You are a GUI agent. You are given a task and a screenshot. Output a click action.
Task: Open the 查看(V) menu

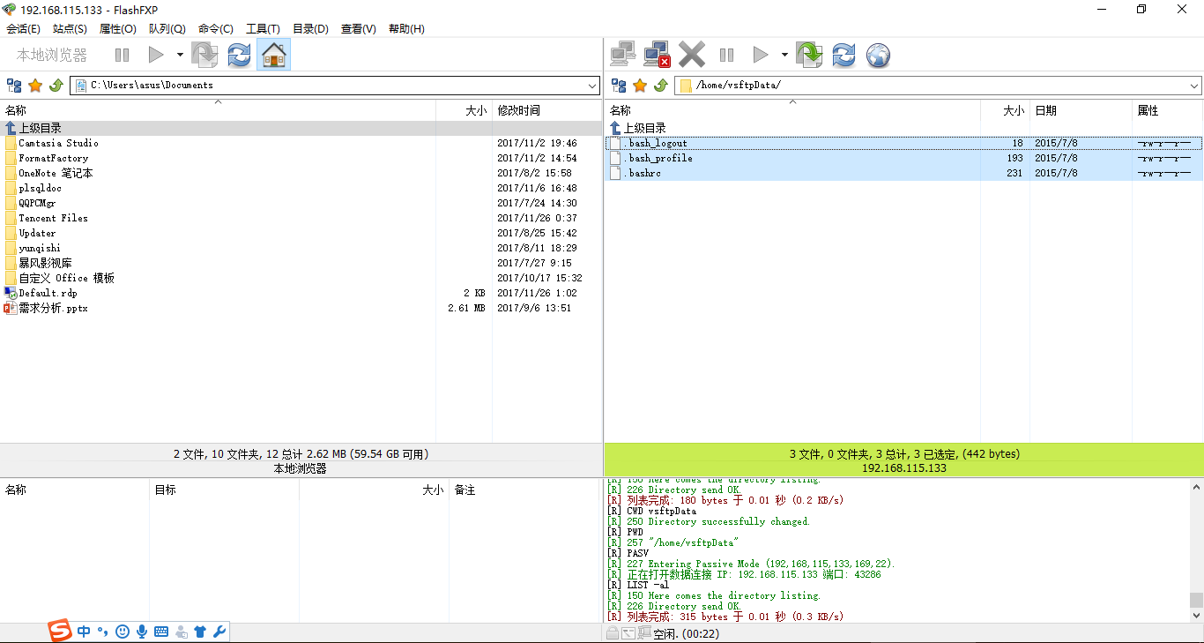click(x=358, y=29)
